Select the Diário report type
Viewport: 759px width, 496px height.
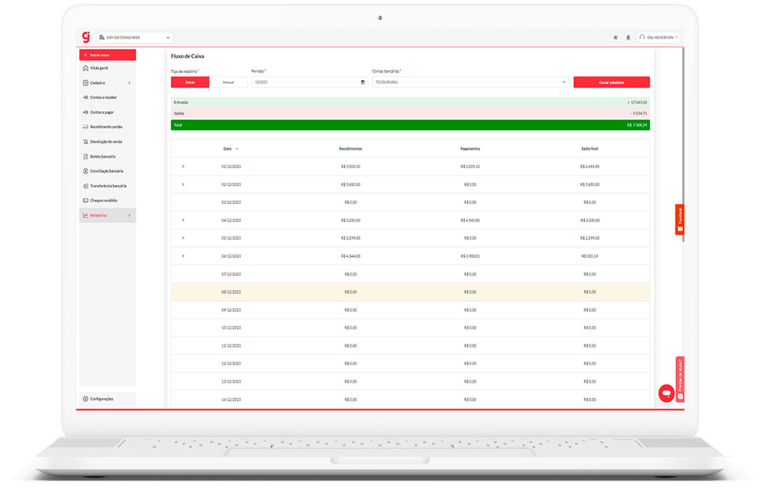pos(190,82)
